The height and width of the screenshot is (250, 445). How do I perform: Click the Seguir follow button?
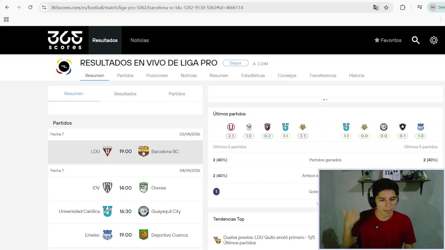[235, 63]
